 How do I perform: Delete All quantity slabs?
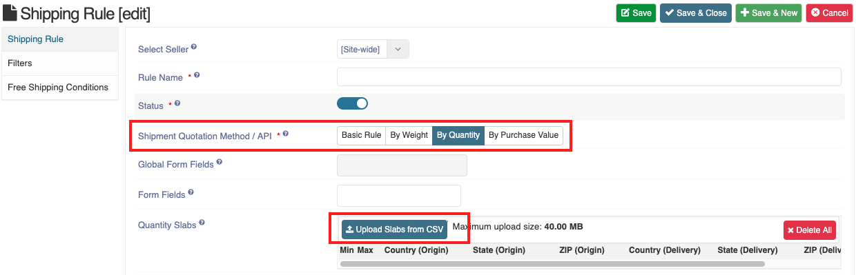tap(810, 230)
